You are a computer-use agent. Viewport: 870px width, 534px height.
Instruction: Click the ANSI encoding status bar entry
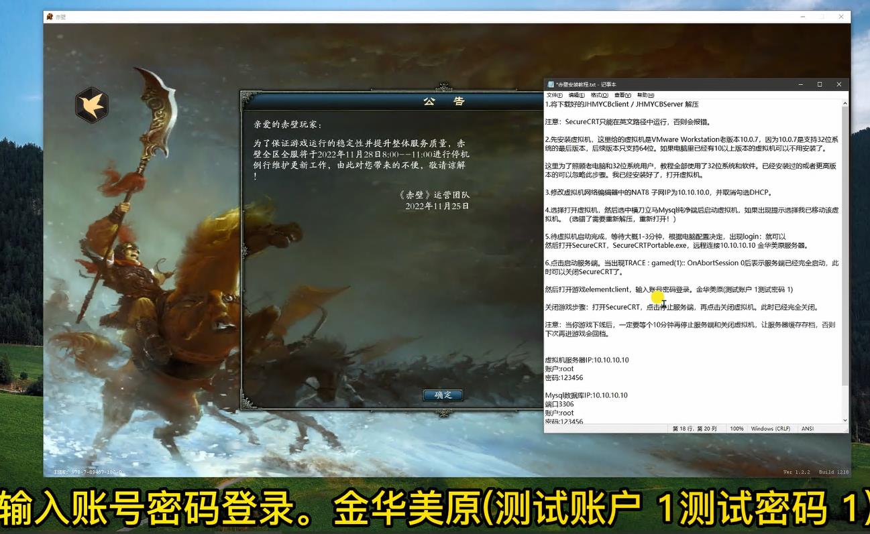coord(808,429)
